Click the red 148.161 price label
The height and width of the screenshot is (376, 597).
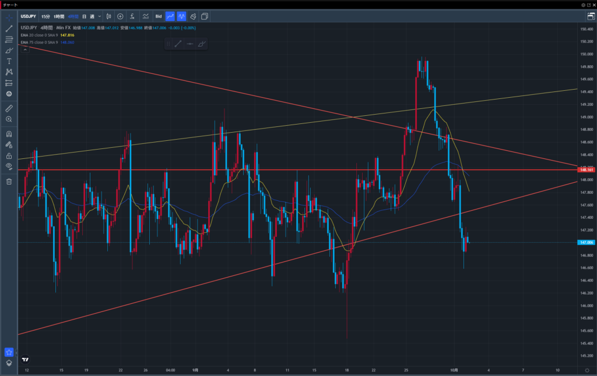click(x=585, y=170)
